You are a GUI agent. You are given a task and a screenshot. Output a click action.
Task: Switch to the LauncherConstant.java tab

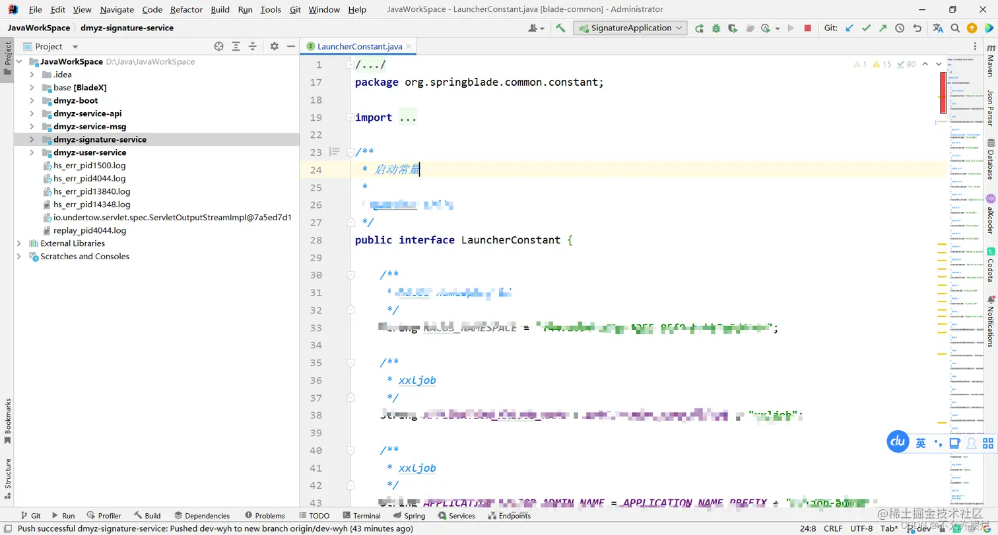359,46
